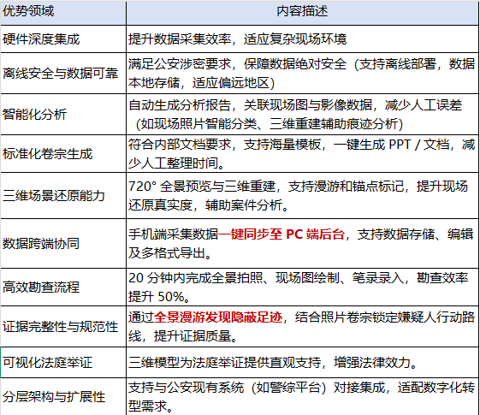The width and height of the screenshot is (480, 415).
Task: Select the cell 可视化法庭举证
Action: [63, 362]
